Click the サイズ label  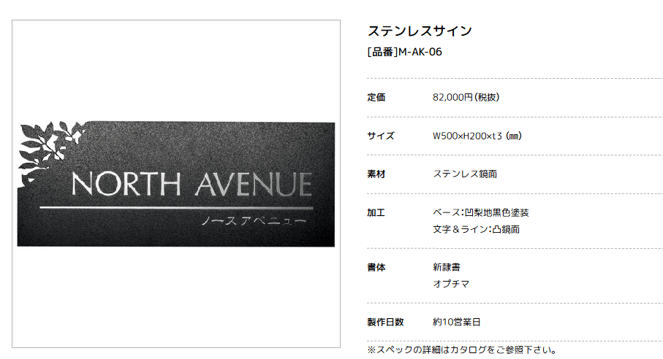tap(380, 136)
